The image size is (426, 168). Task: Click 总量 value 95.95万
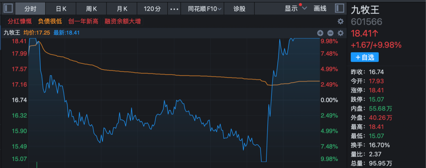pos(381,163)
